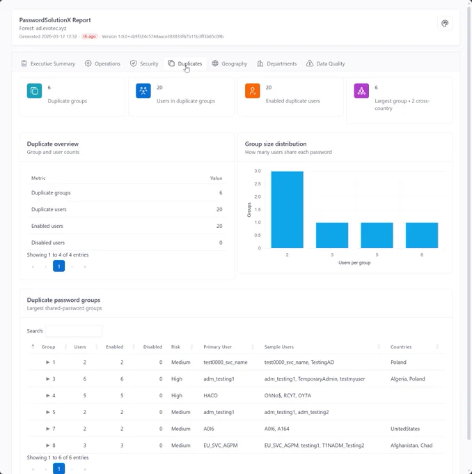Sort table by Countries column

click(x=401, y=346)
